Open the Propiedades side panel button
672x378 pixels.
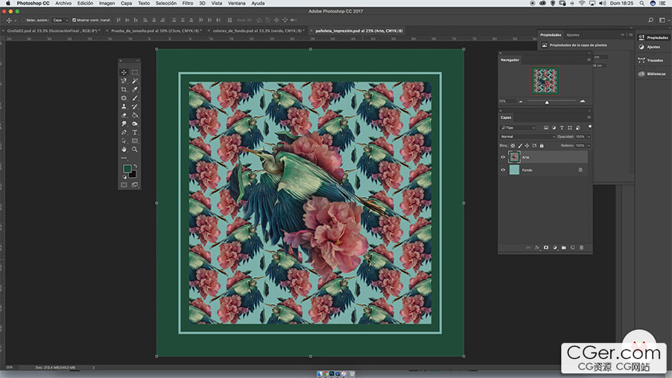pos(653,37)
